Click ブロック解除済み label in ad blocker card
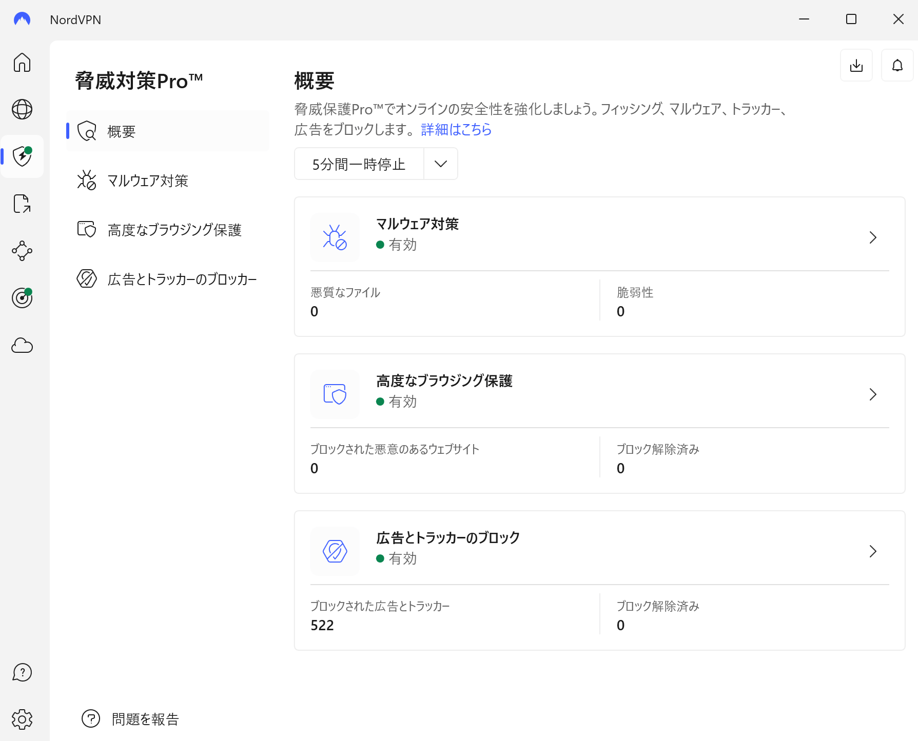 (658, 606)
